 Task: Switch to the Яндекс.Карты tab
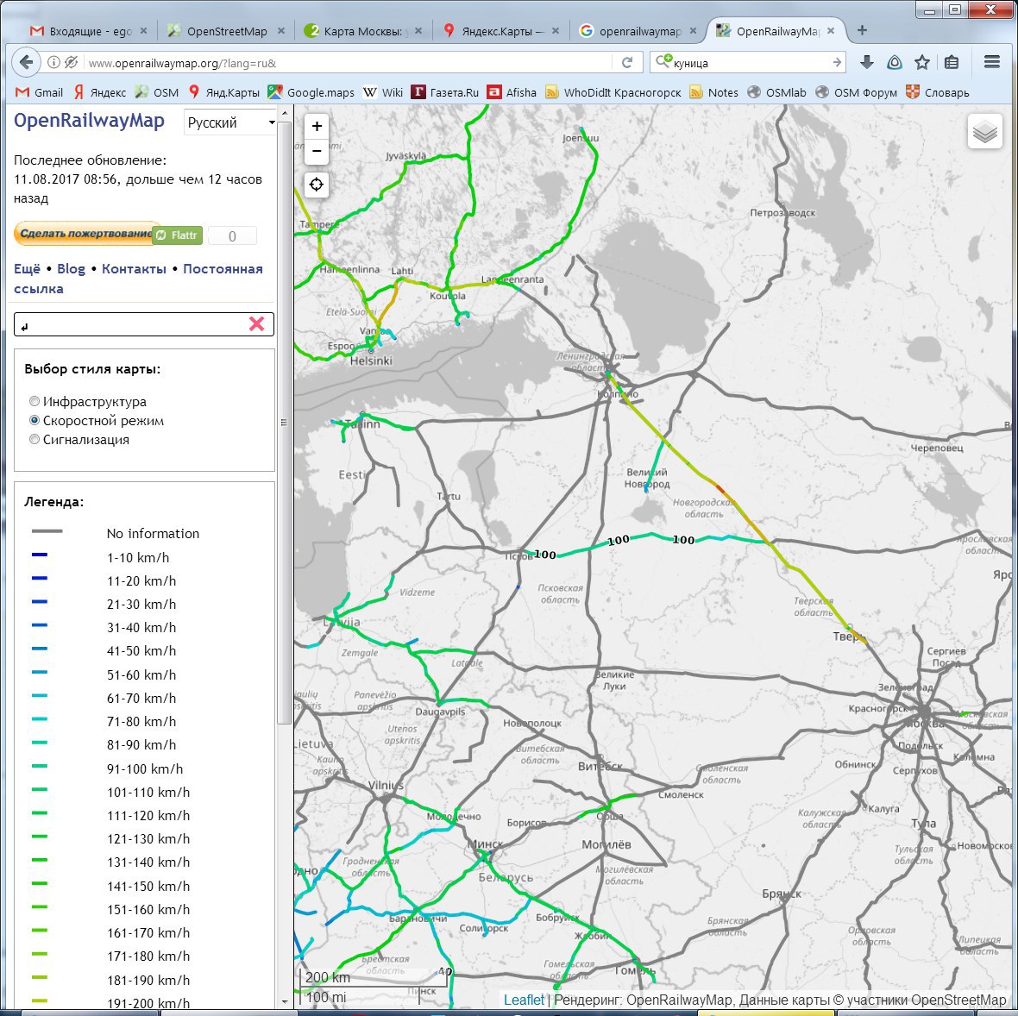point(500,30)
